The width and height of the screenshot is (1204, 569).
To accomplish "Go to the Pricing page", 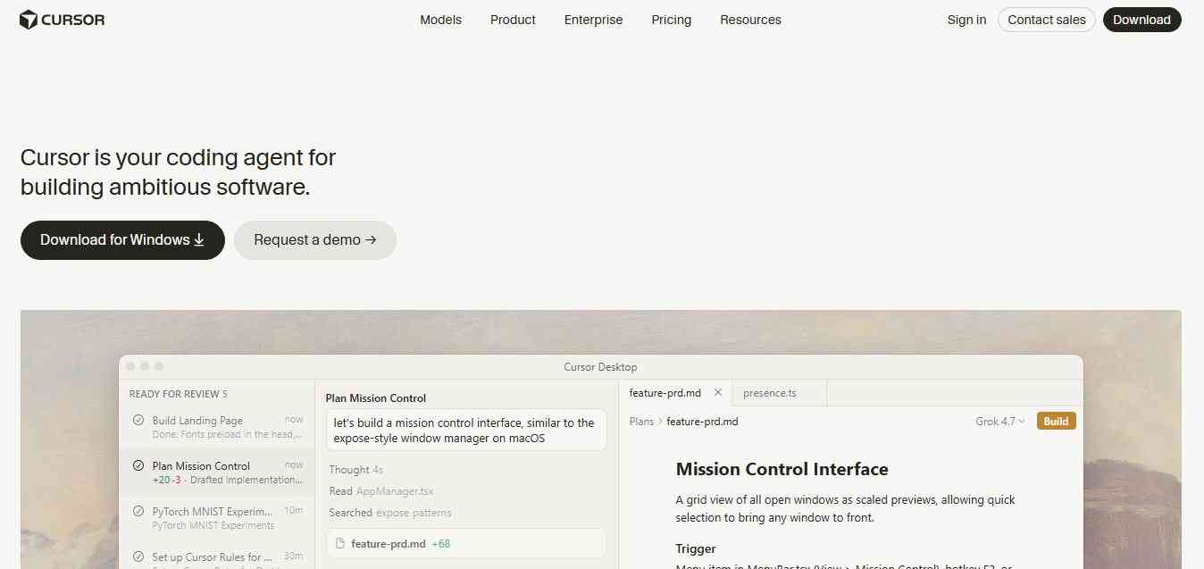I will click(671, 20).
